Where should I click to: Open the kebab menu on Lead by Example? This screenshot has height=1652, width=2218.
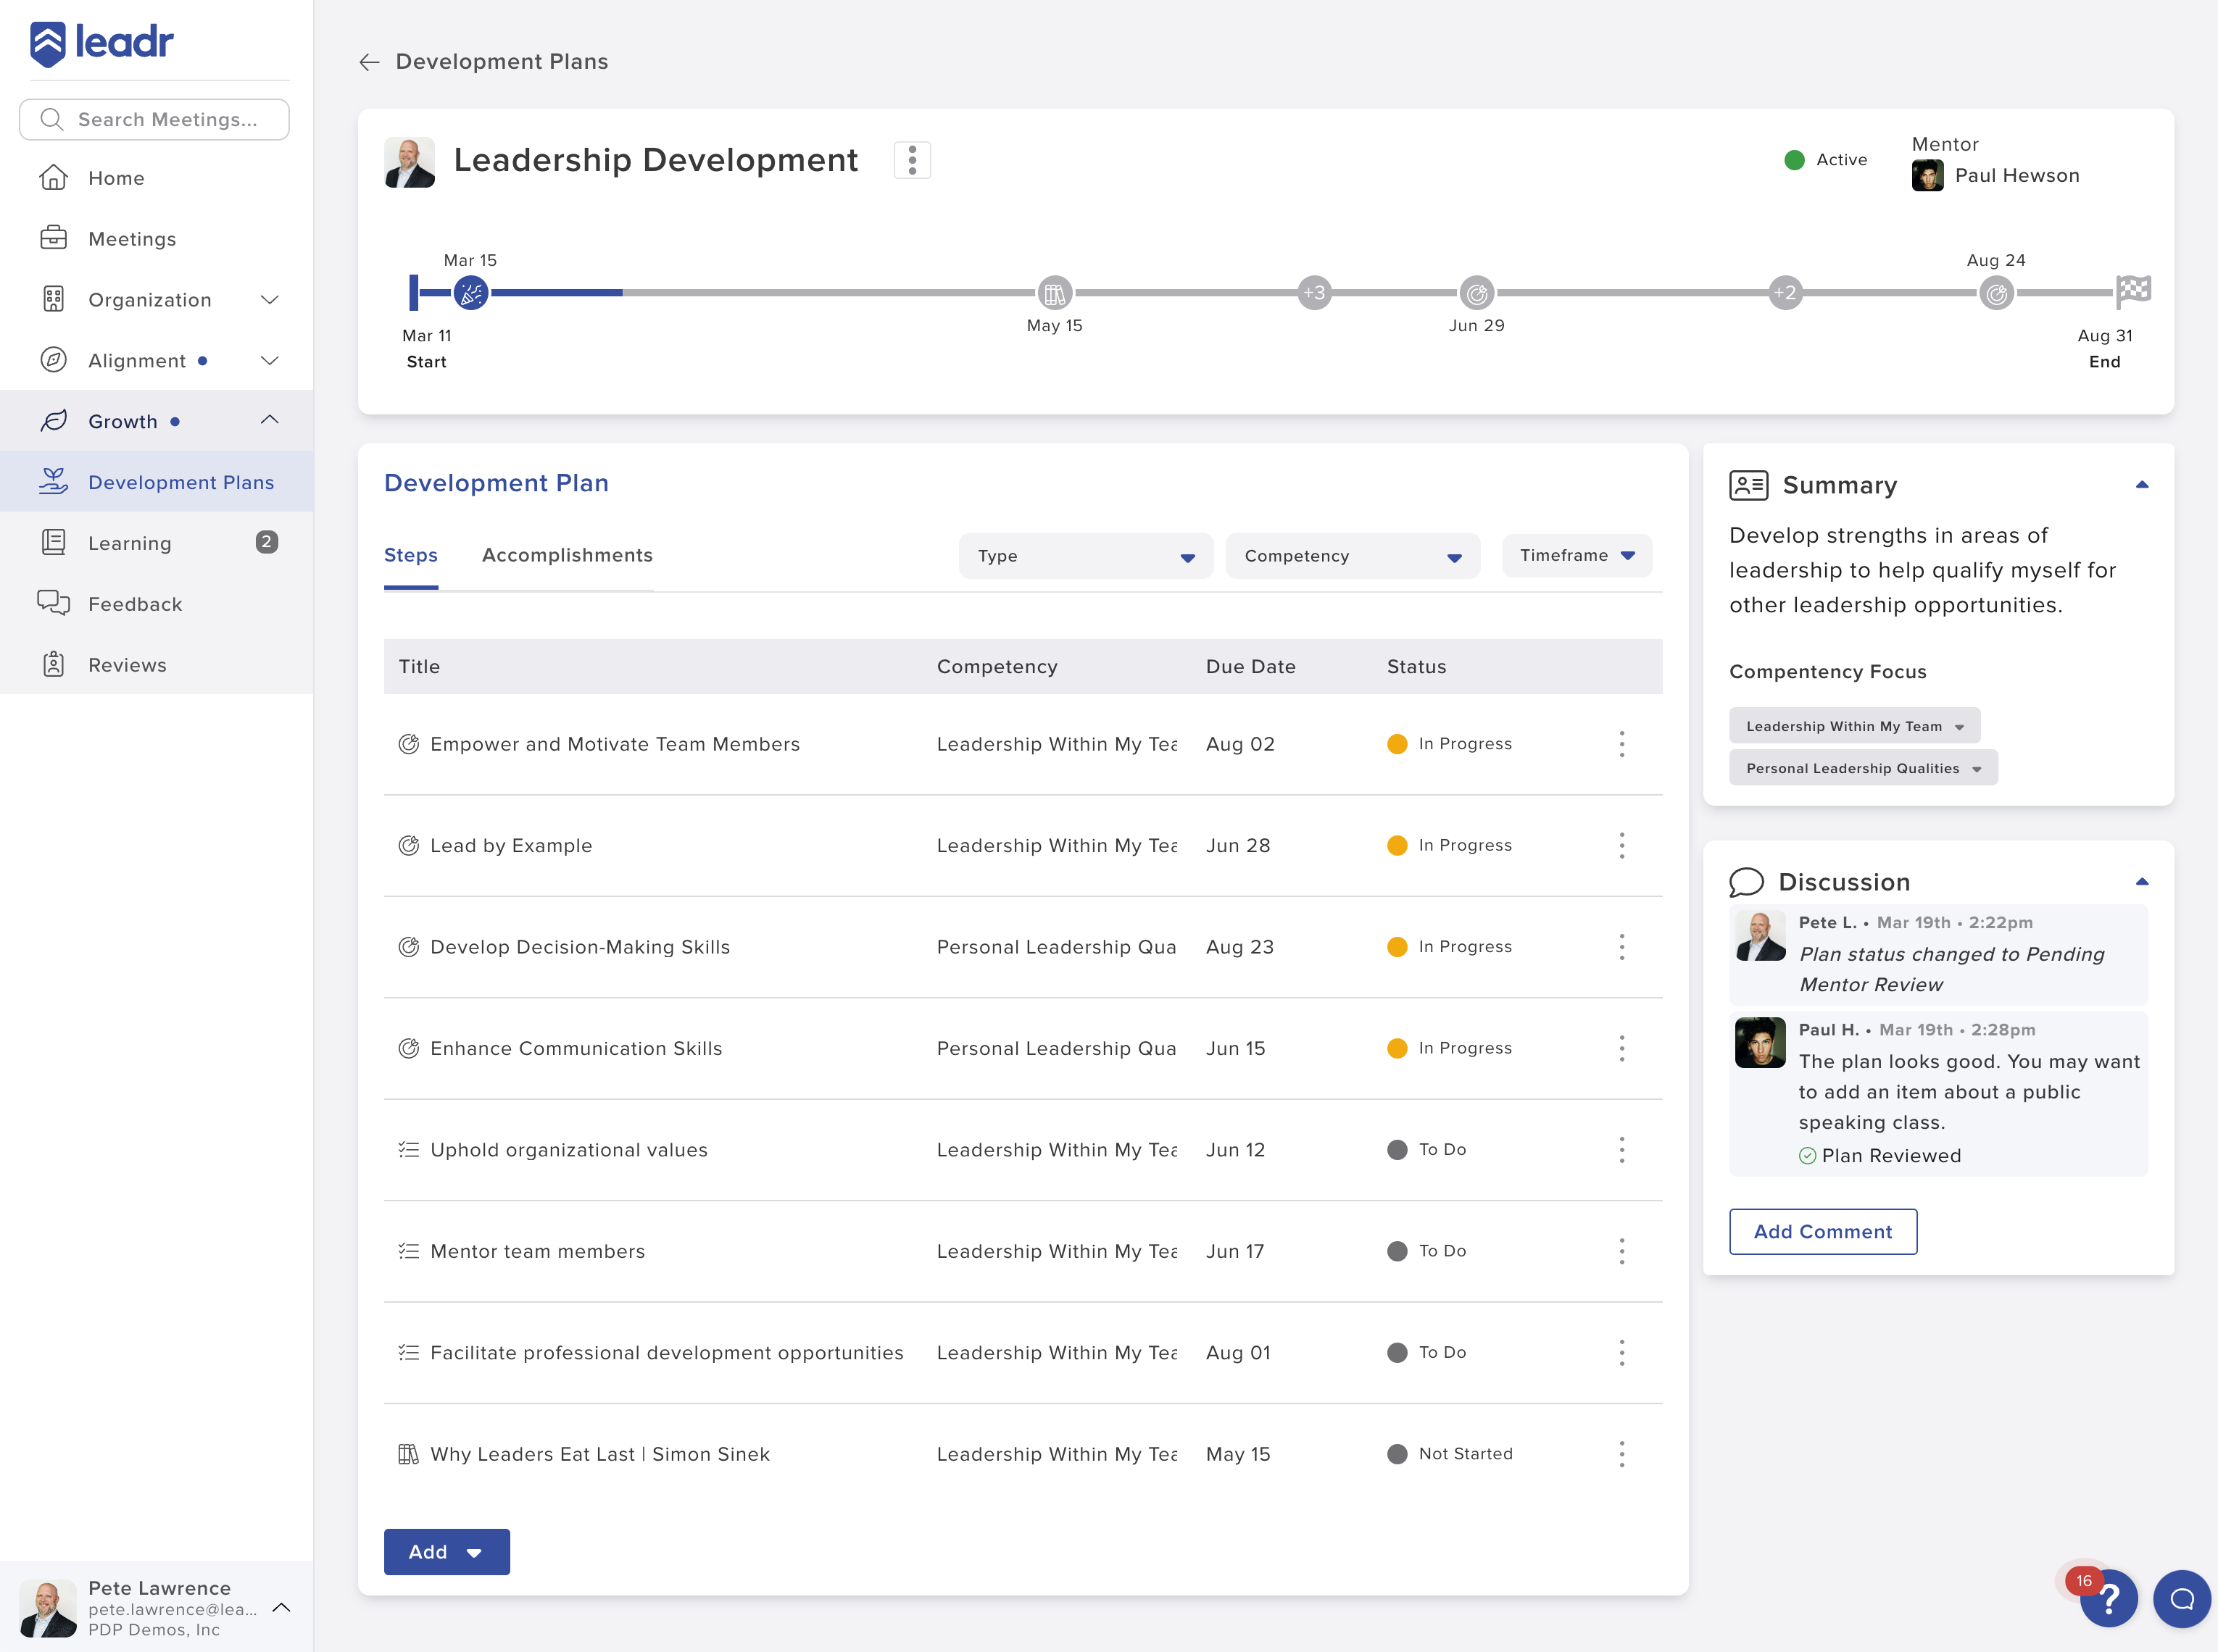[x=1621, y=845]
